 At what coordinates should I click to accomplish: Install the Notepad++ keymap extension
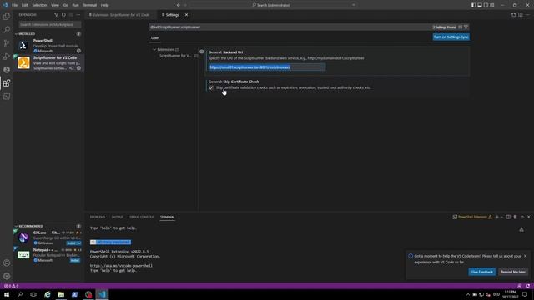click(x=74, y=260)
